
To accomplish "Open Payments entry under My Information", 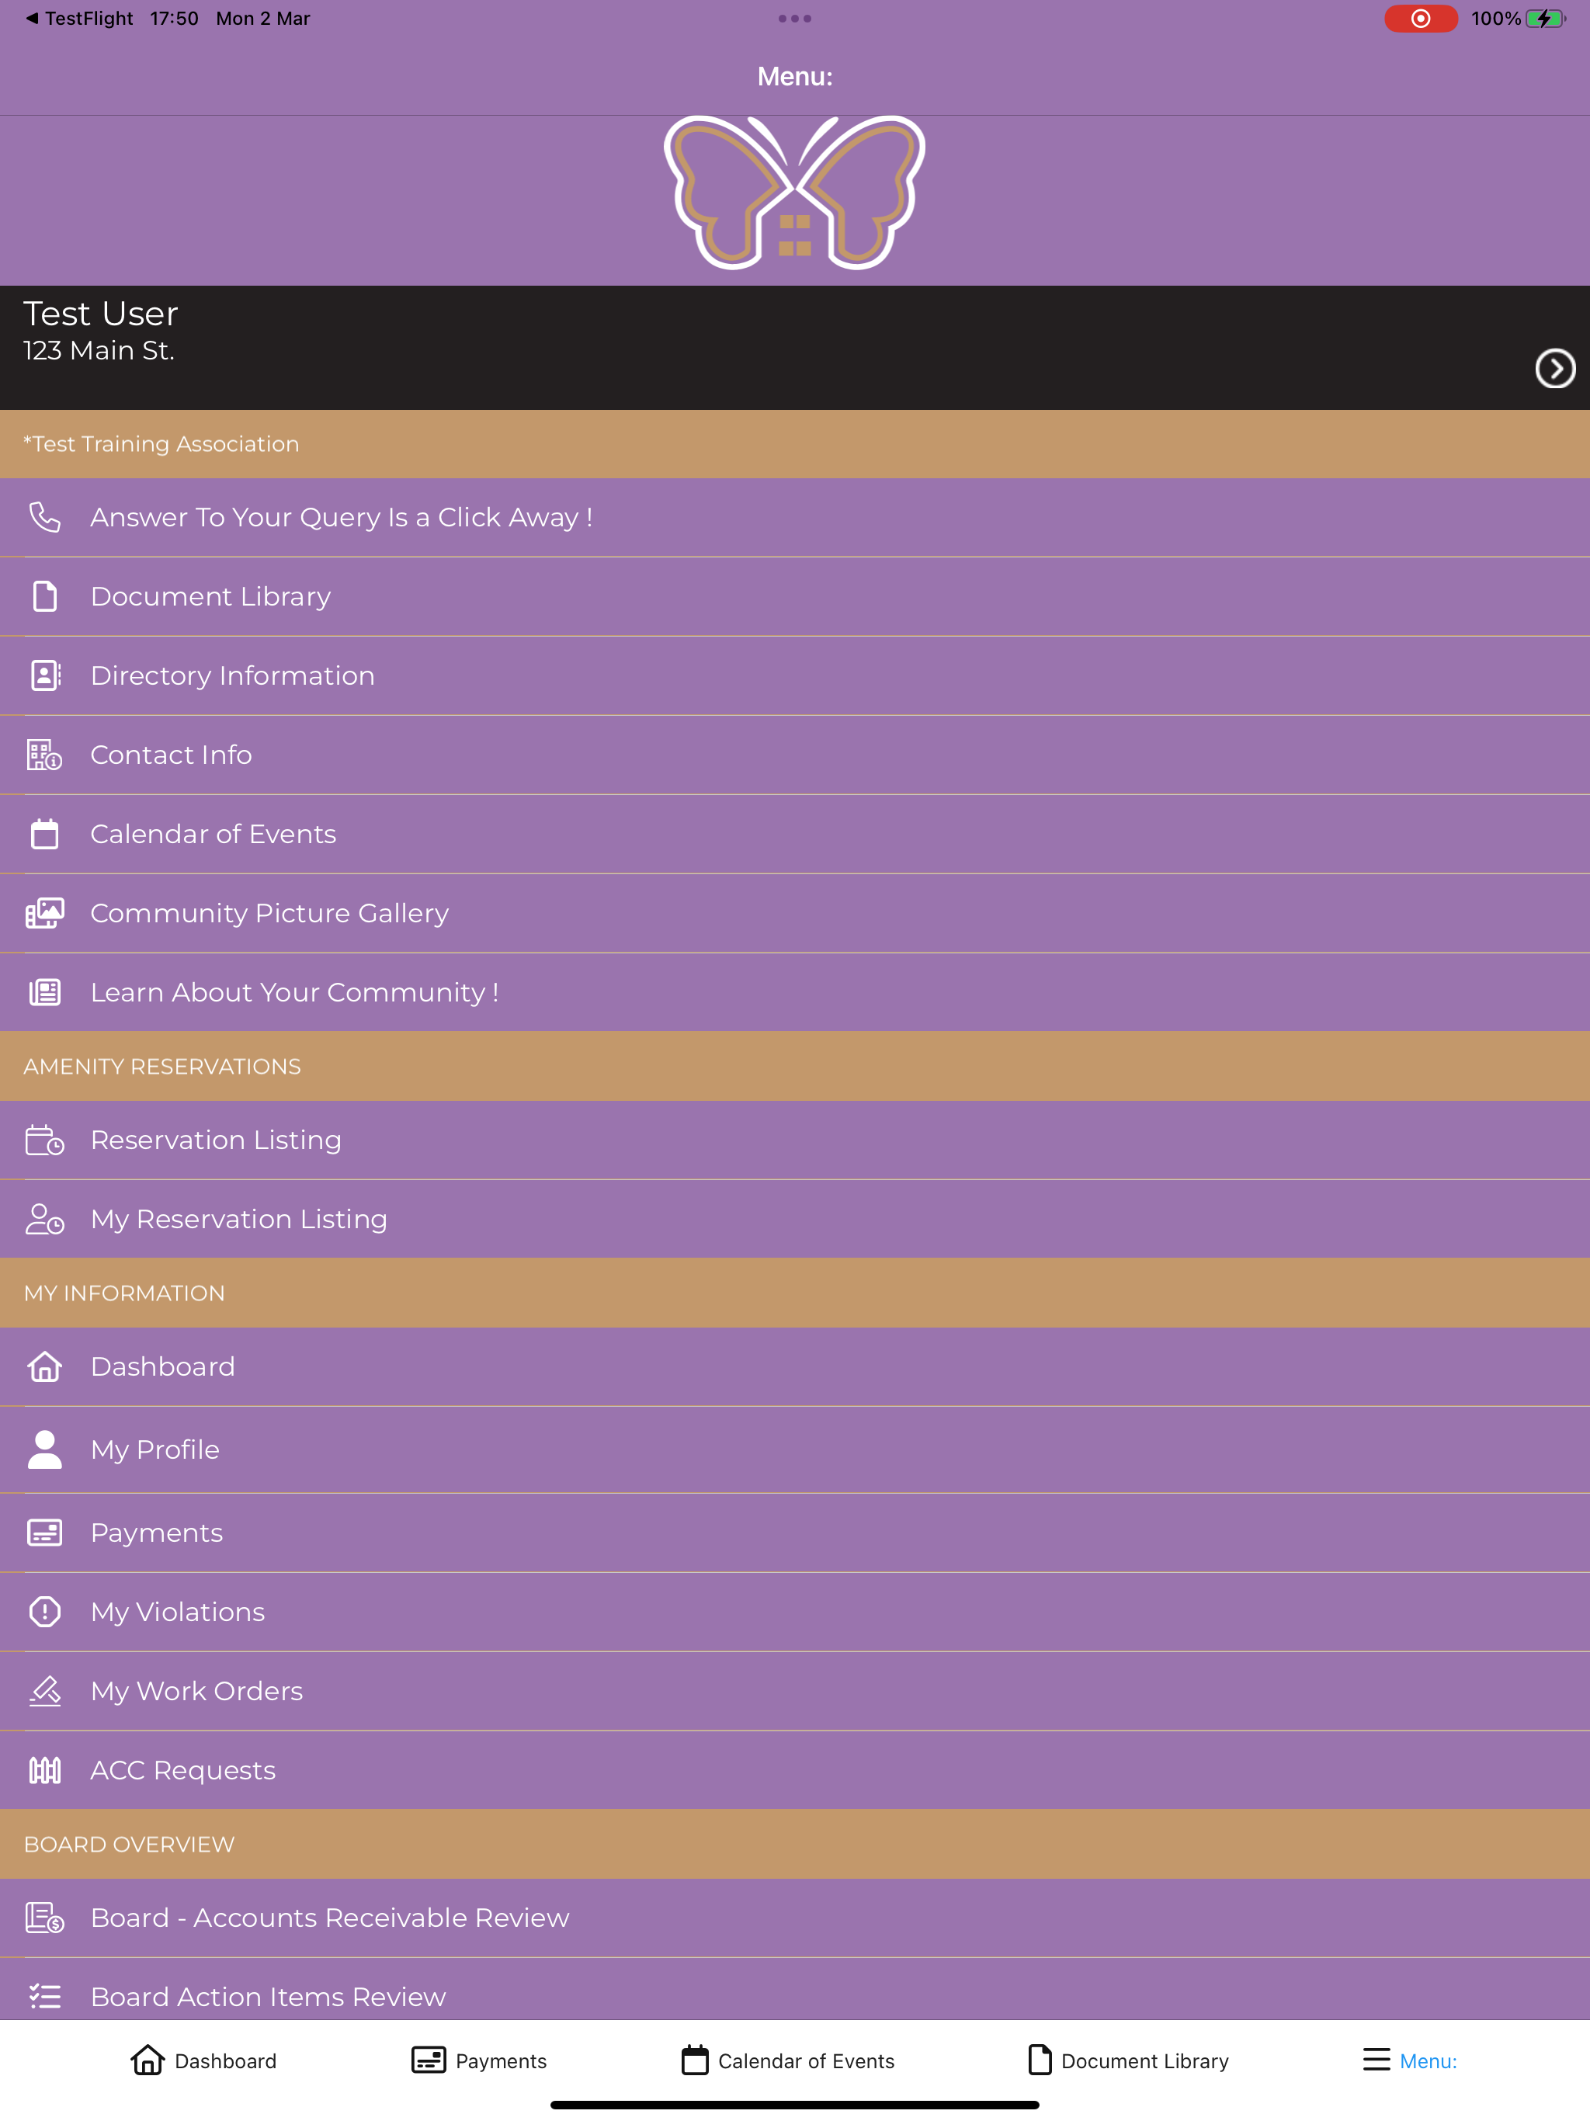I will pyautogui.click(x=795, y=1533).
